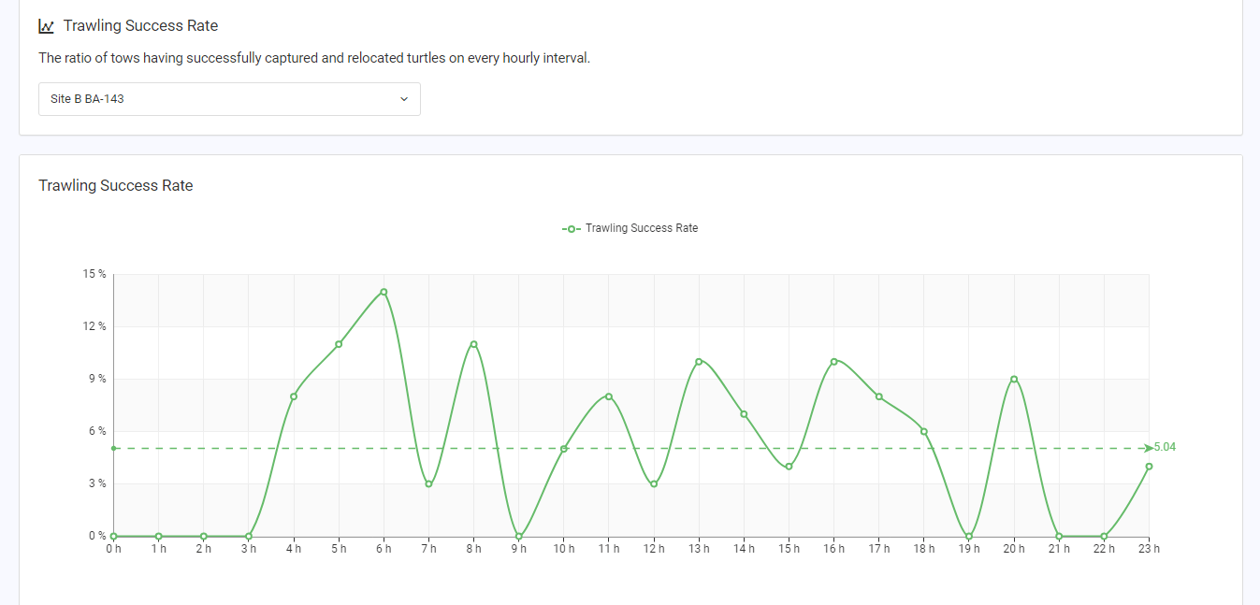The height and width of the screenshot is (605, 1260).
Task: Click the 9 h data point at 0%
Action: pyautogui.click(x=519, y=537)
